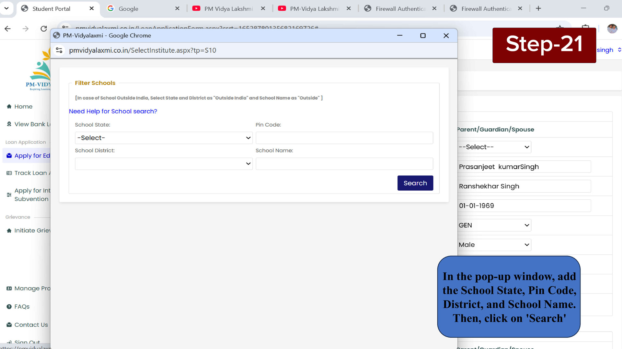Open a new browser tab
The width and height of the screenshot is (622, 349).
click(x=538, y=8)
